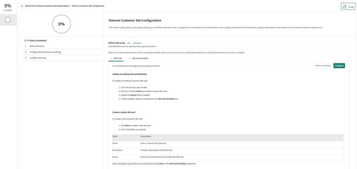
Task: Click the large 0% progress circle
Action: coord(62,24)
